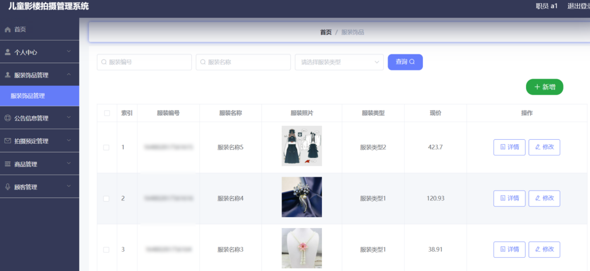Screen dimensions: 590x271
Task: Click the 服装名称5 cell
Action: [230, 147]
